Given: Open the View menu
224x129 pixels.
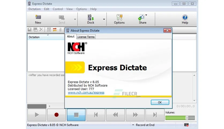Looking at the screenshot, I should 69,9.
